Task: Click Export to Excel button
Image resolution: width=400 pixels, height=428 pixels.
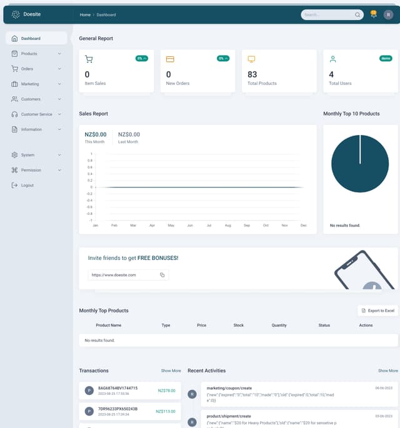Action: [x=377, y=311]
